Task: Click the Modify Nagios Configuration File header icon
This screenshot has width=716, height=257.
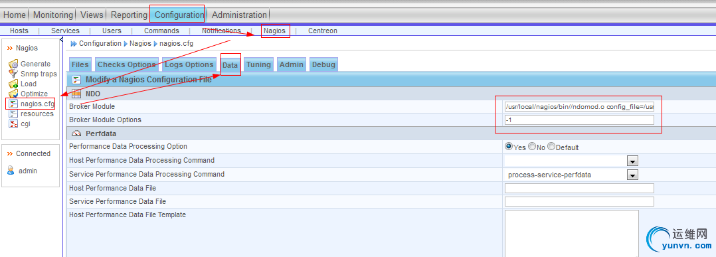Action: pos(77,80)
